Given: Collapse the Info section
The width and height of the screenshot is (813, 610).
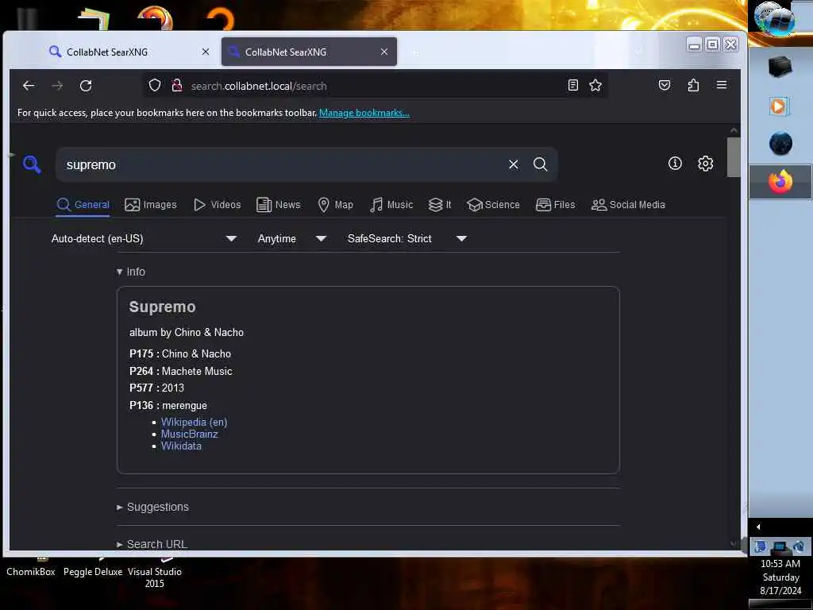Looking at the screenshot, I should click(x=131, y=272).
